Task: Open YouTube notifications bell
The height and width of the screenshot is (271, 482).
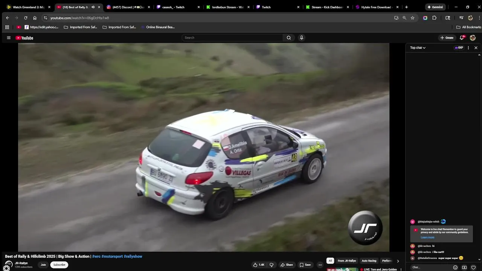Action: point(462,38)
